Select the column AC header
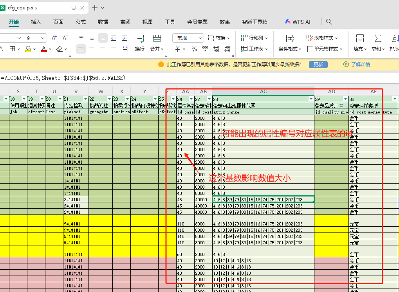This screenshot has width=399, height=292. click(264, 91)
